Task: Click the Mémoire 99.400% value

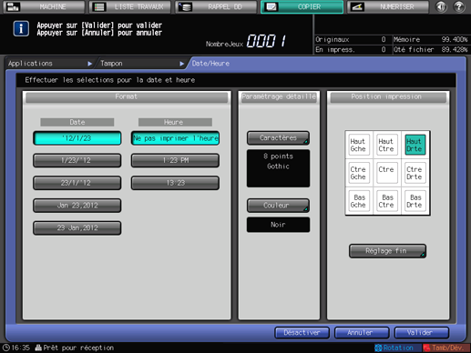Action: (455, 39)
